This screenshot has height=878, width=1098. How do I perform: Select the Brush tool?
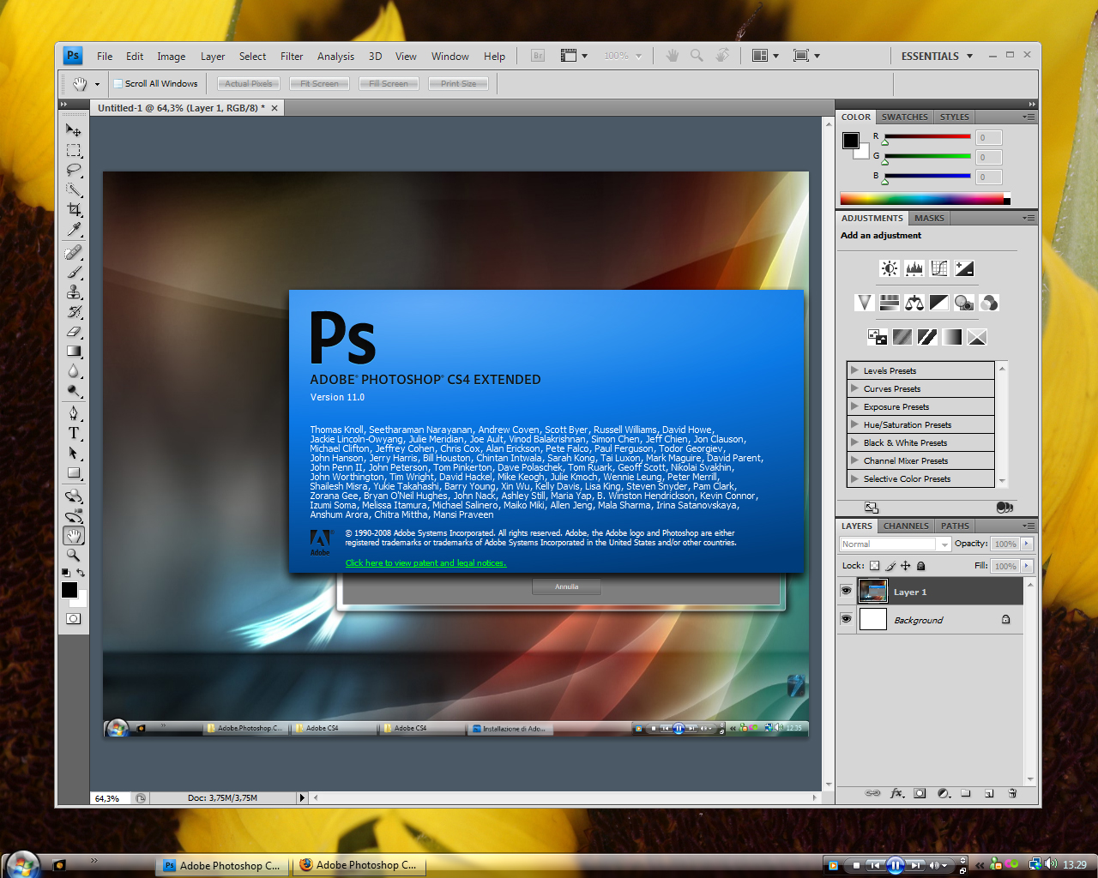pyautogui.click(x=74, y=272)
